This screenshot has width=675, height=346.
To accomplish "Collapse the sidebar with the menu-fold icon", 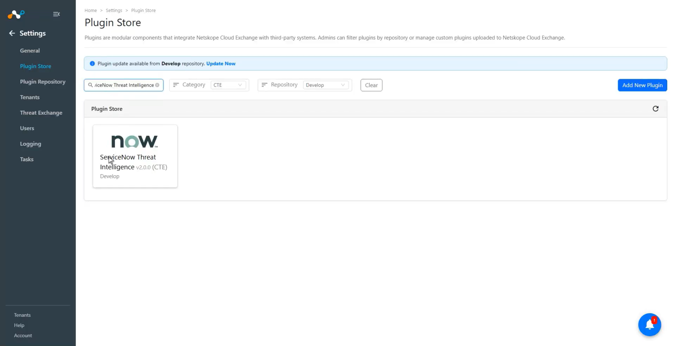I will tap(56, 14).
